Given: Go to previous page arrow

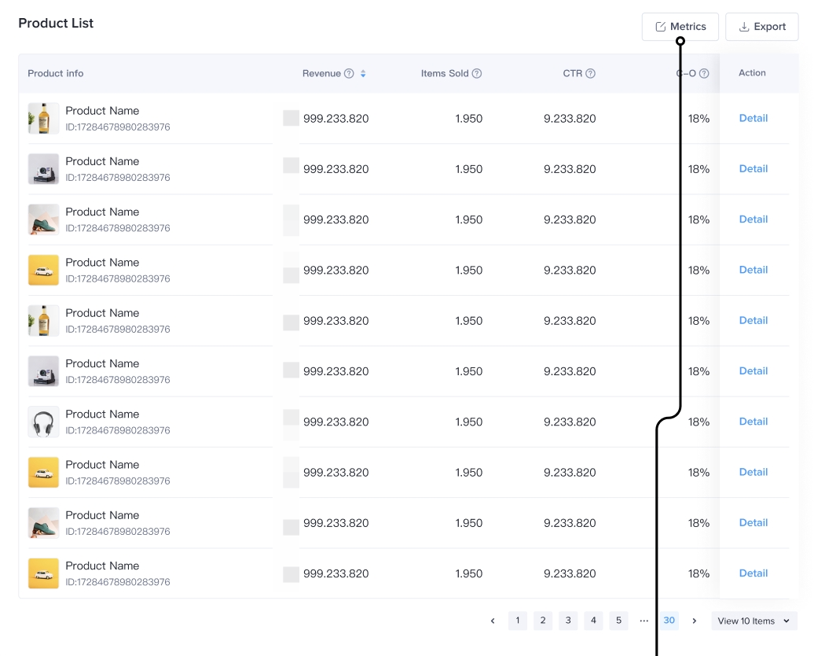Looking at the screenshot, I should click(493, 621).
